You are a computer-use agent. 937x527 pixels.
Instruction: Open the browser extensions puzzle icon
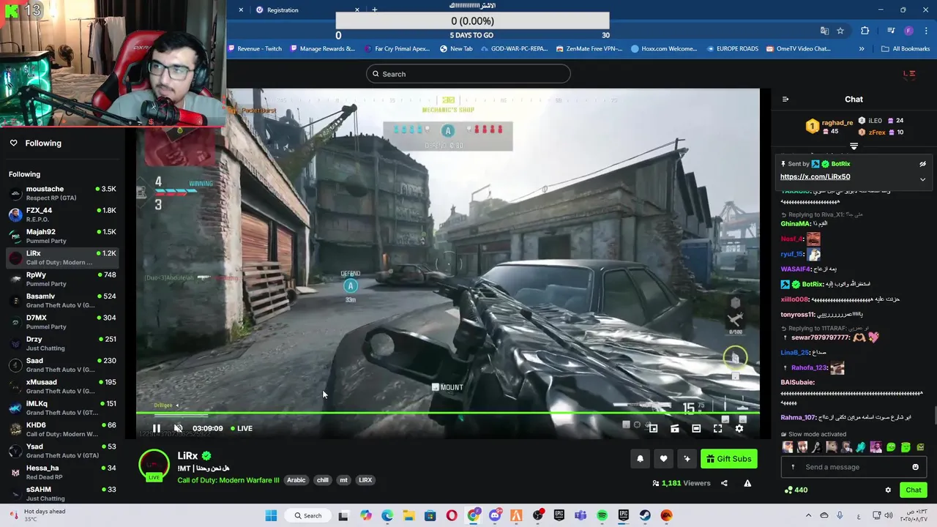click(x=865, y=31)
